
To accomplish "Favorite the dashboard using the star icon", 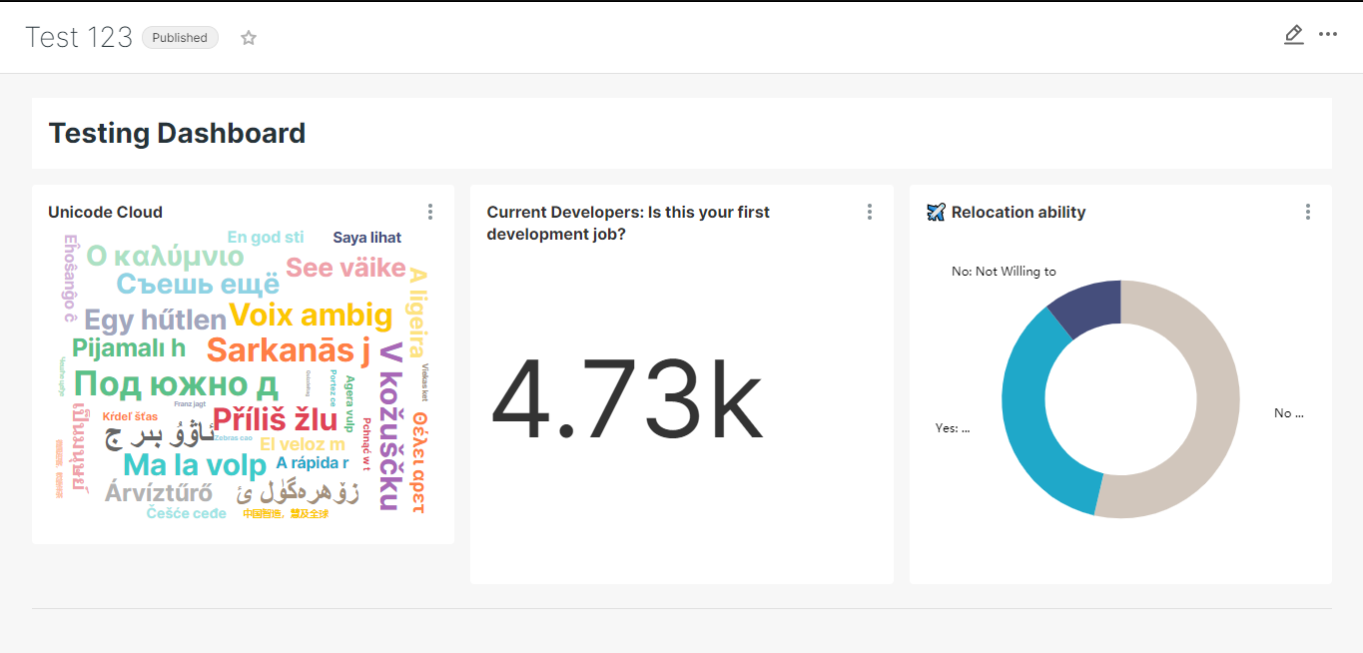I will click(x=248, y=37).
